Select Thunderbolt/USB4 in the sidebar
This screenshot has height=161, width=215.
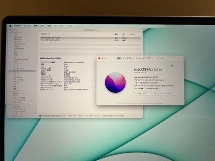pyautogui.click(x=21, y=60)
